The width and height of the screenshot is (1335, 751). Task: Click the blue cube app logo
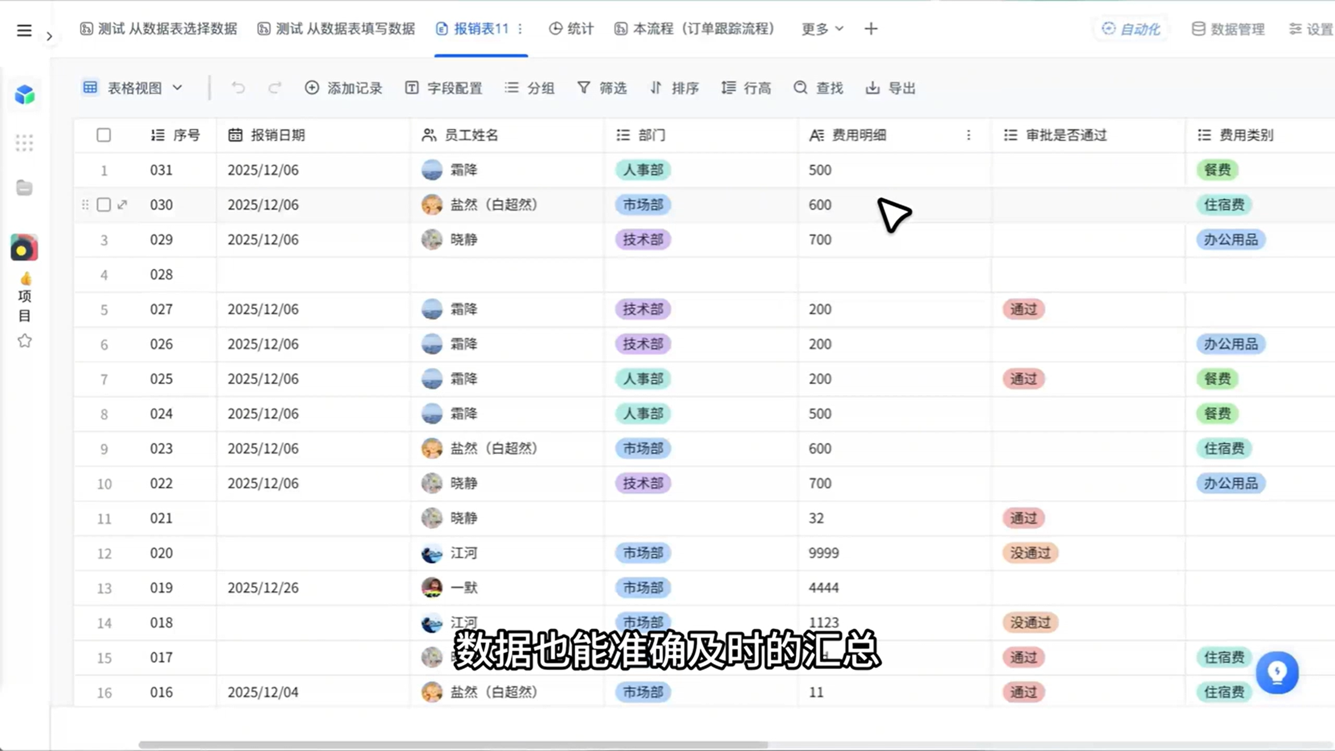pyautogui.click(x=24, y=94)
